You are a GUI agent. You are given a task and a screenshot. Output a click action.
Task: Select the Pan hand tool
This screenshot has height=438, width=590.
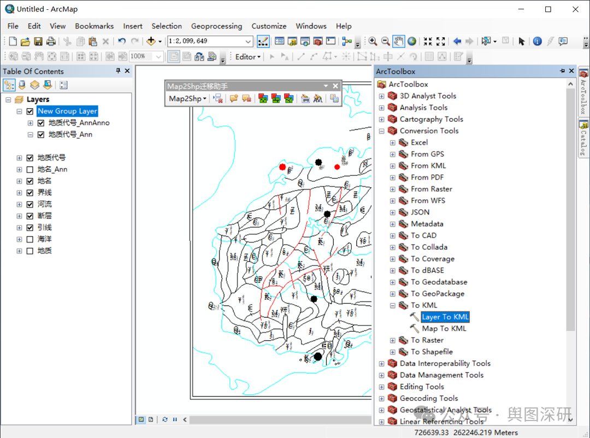(399, 41)
